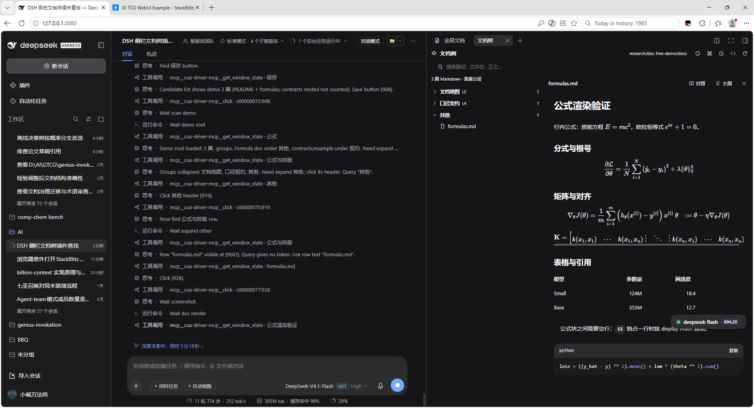Toggle 大纲 outline view
Image resolution: width=754 pixels, height=408 pixels.
point(723,83)
